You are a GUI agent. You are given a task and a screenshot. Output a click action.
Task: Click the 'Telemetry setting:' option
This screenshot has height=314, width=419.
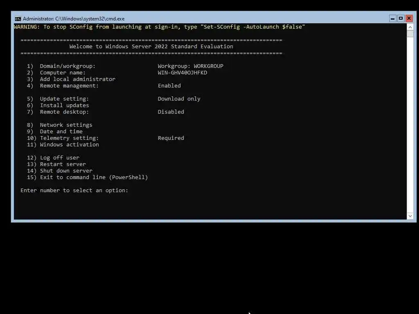tap(63, 138)
